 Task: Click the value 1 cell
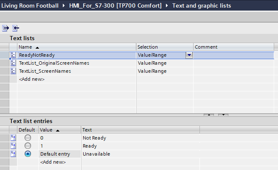[59, 146]
